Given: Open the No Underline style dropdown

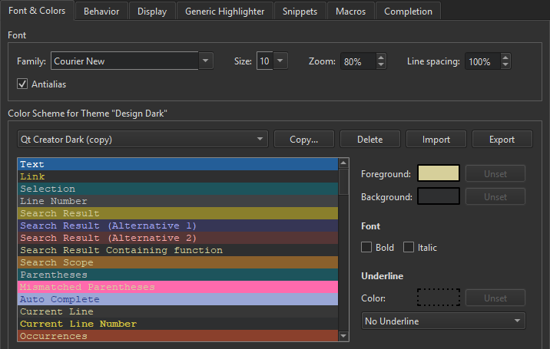Looking at the screenshot, I should pyautogui.click(x=443, y=321).
